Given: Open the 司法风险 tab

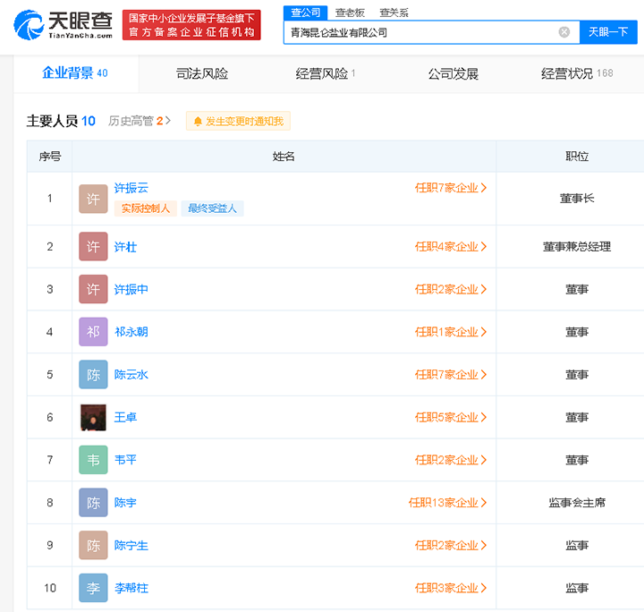Looking at the screenshot, I should point(202,73).
